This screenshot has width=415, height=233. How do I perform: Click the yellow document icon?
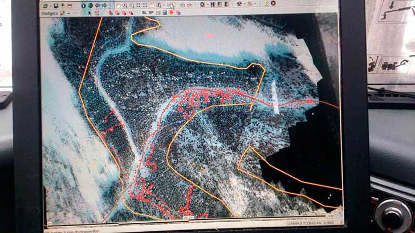[266, 3]
